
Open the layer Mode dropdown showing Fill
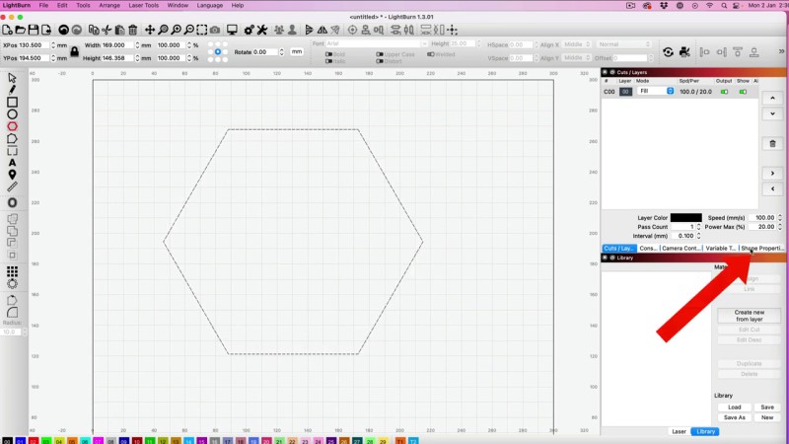click(656, 92)
